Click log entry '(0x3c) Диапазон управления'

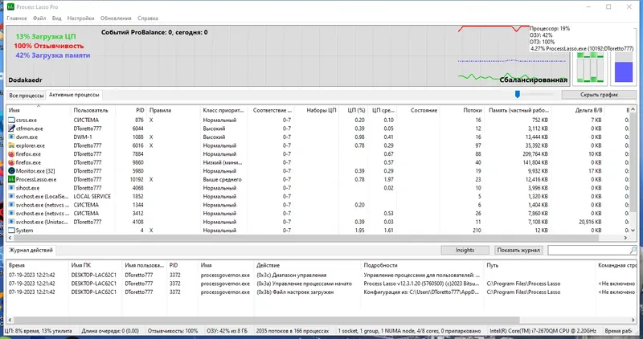tap(292, 275)
